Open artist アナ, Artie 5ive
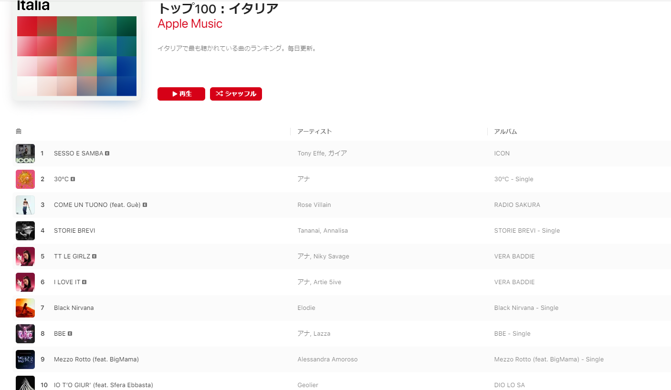671x390 pixels. (x=319, y=282)
